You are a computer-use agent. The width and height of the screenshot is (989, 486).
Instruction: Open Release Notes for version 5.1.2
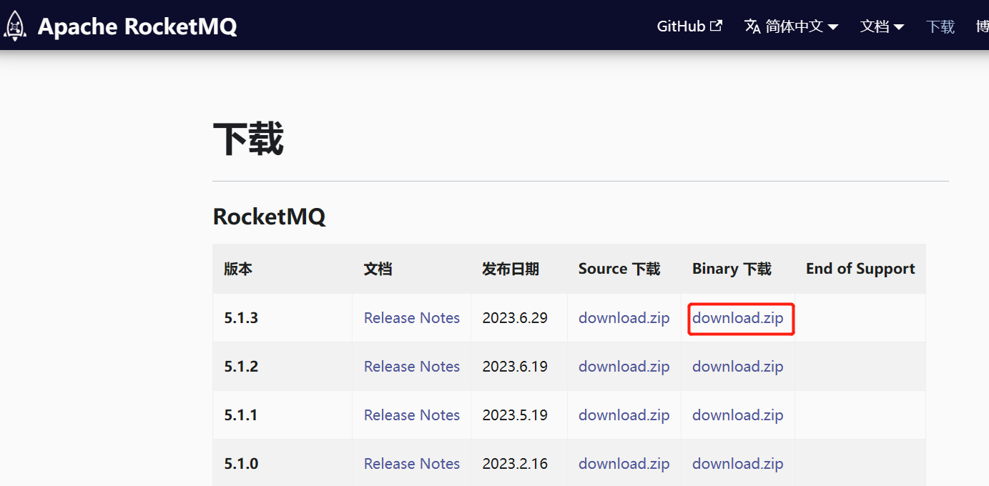click(x=411, y=366)
